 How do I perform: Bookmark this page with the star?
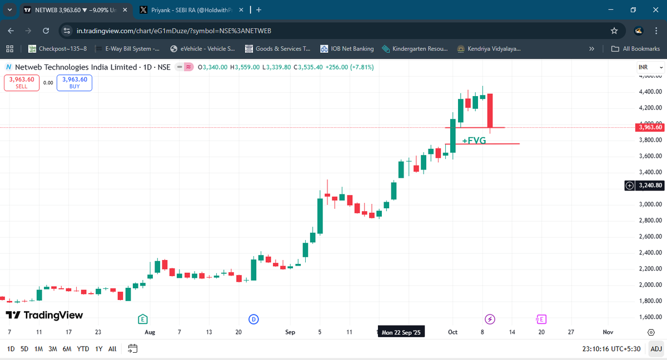coord(614,31)
